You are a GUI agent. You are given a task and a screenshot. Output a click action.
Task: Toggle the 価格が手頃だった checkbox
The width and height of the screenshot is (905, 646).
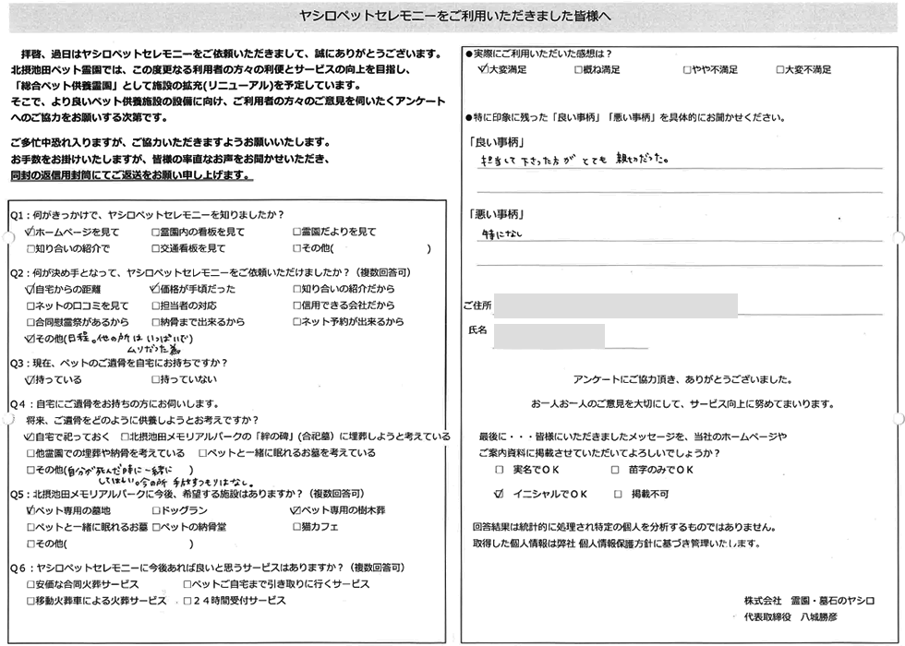tap(154, 288)
